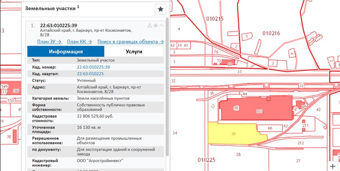340x171 pixels.
Task: Click the quarter label 010215 on map
Action: [215, 19]
